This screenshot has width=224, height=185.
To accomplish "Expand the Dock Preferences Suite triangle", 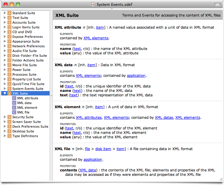I will [x=5, y=126].
